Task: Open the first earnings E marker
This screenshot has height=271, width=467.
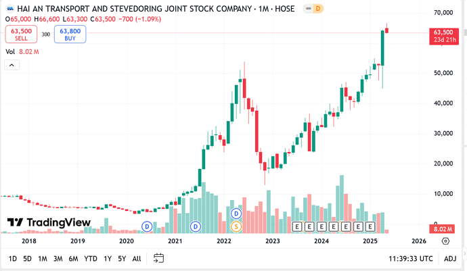Action: 297,227
